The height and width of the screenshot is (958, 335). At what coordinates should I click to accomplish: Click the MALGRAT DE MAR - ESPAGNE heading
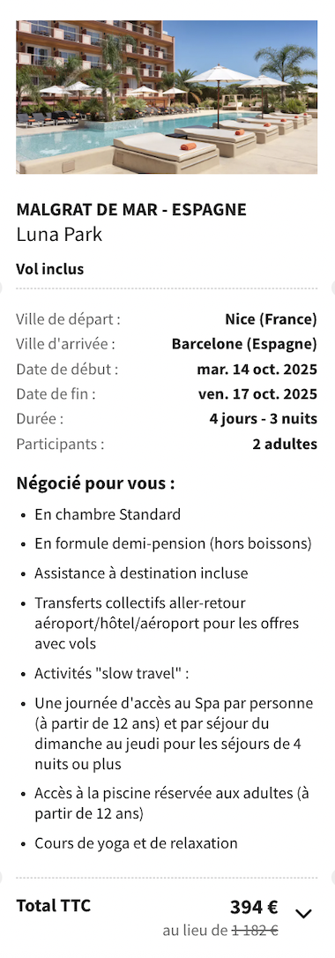pyautogui.click(x=131, y=210)
